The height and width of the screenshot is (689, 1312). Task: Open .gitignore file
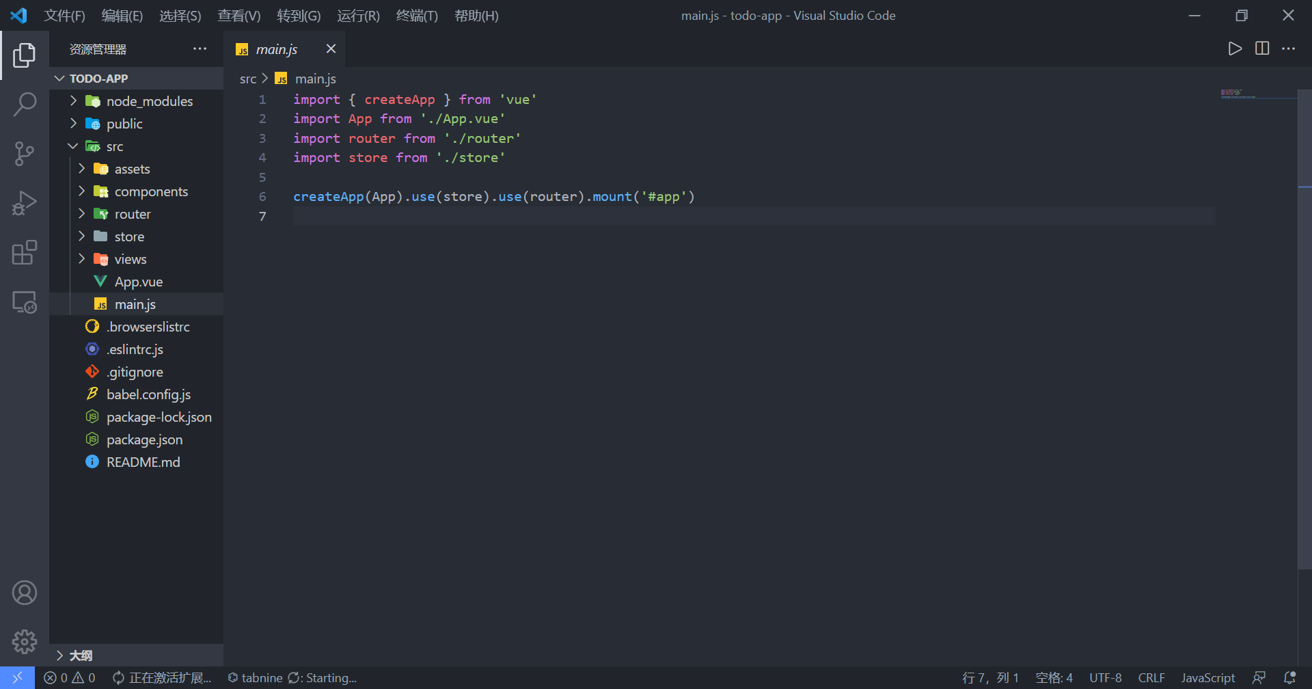(x=136, y=372)
